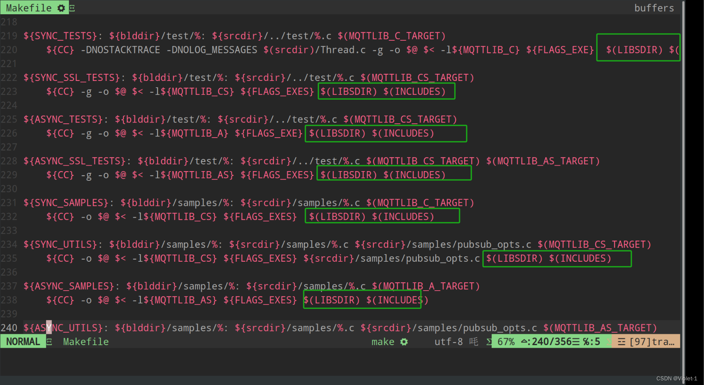Click the buffer list icon beside the Makefile tab
704x385 pixels.
71,8
